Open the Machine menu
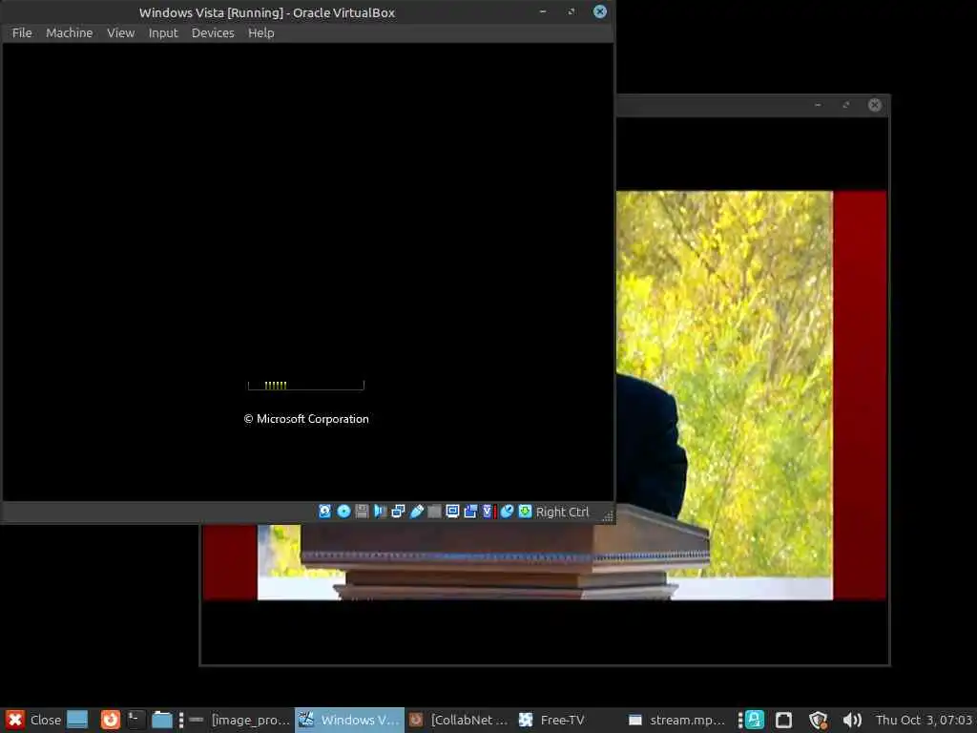Image resolution: width=977 pixels, height=733 pixels. coord(69,33)
